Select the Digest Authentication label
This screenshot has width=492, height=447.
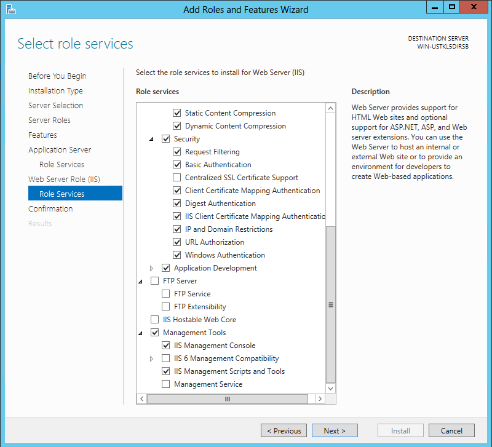(220, 204)
